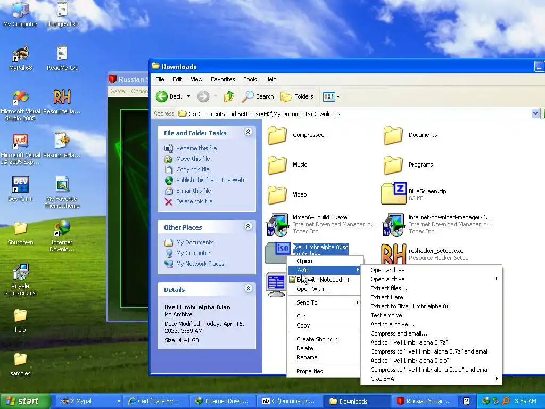Open the Music folder

point(287,165)
